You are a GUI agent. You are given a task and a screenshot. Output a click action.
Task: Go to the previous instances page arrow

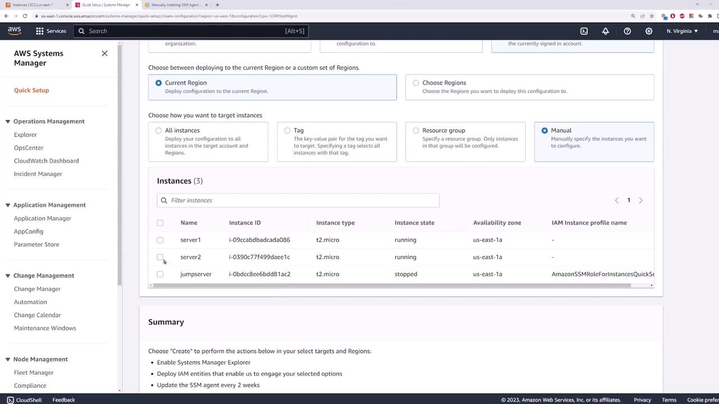(617, 200)
